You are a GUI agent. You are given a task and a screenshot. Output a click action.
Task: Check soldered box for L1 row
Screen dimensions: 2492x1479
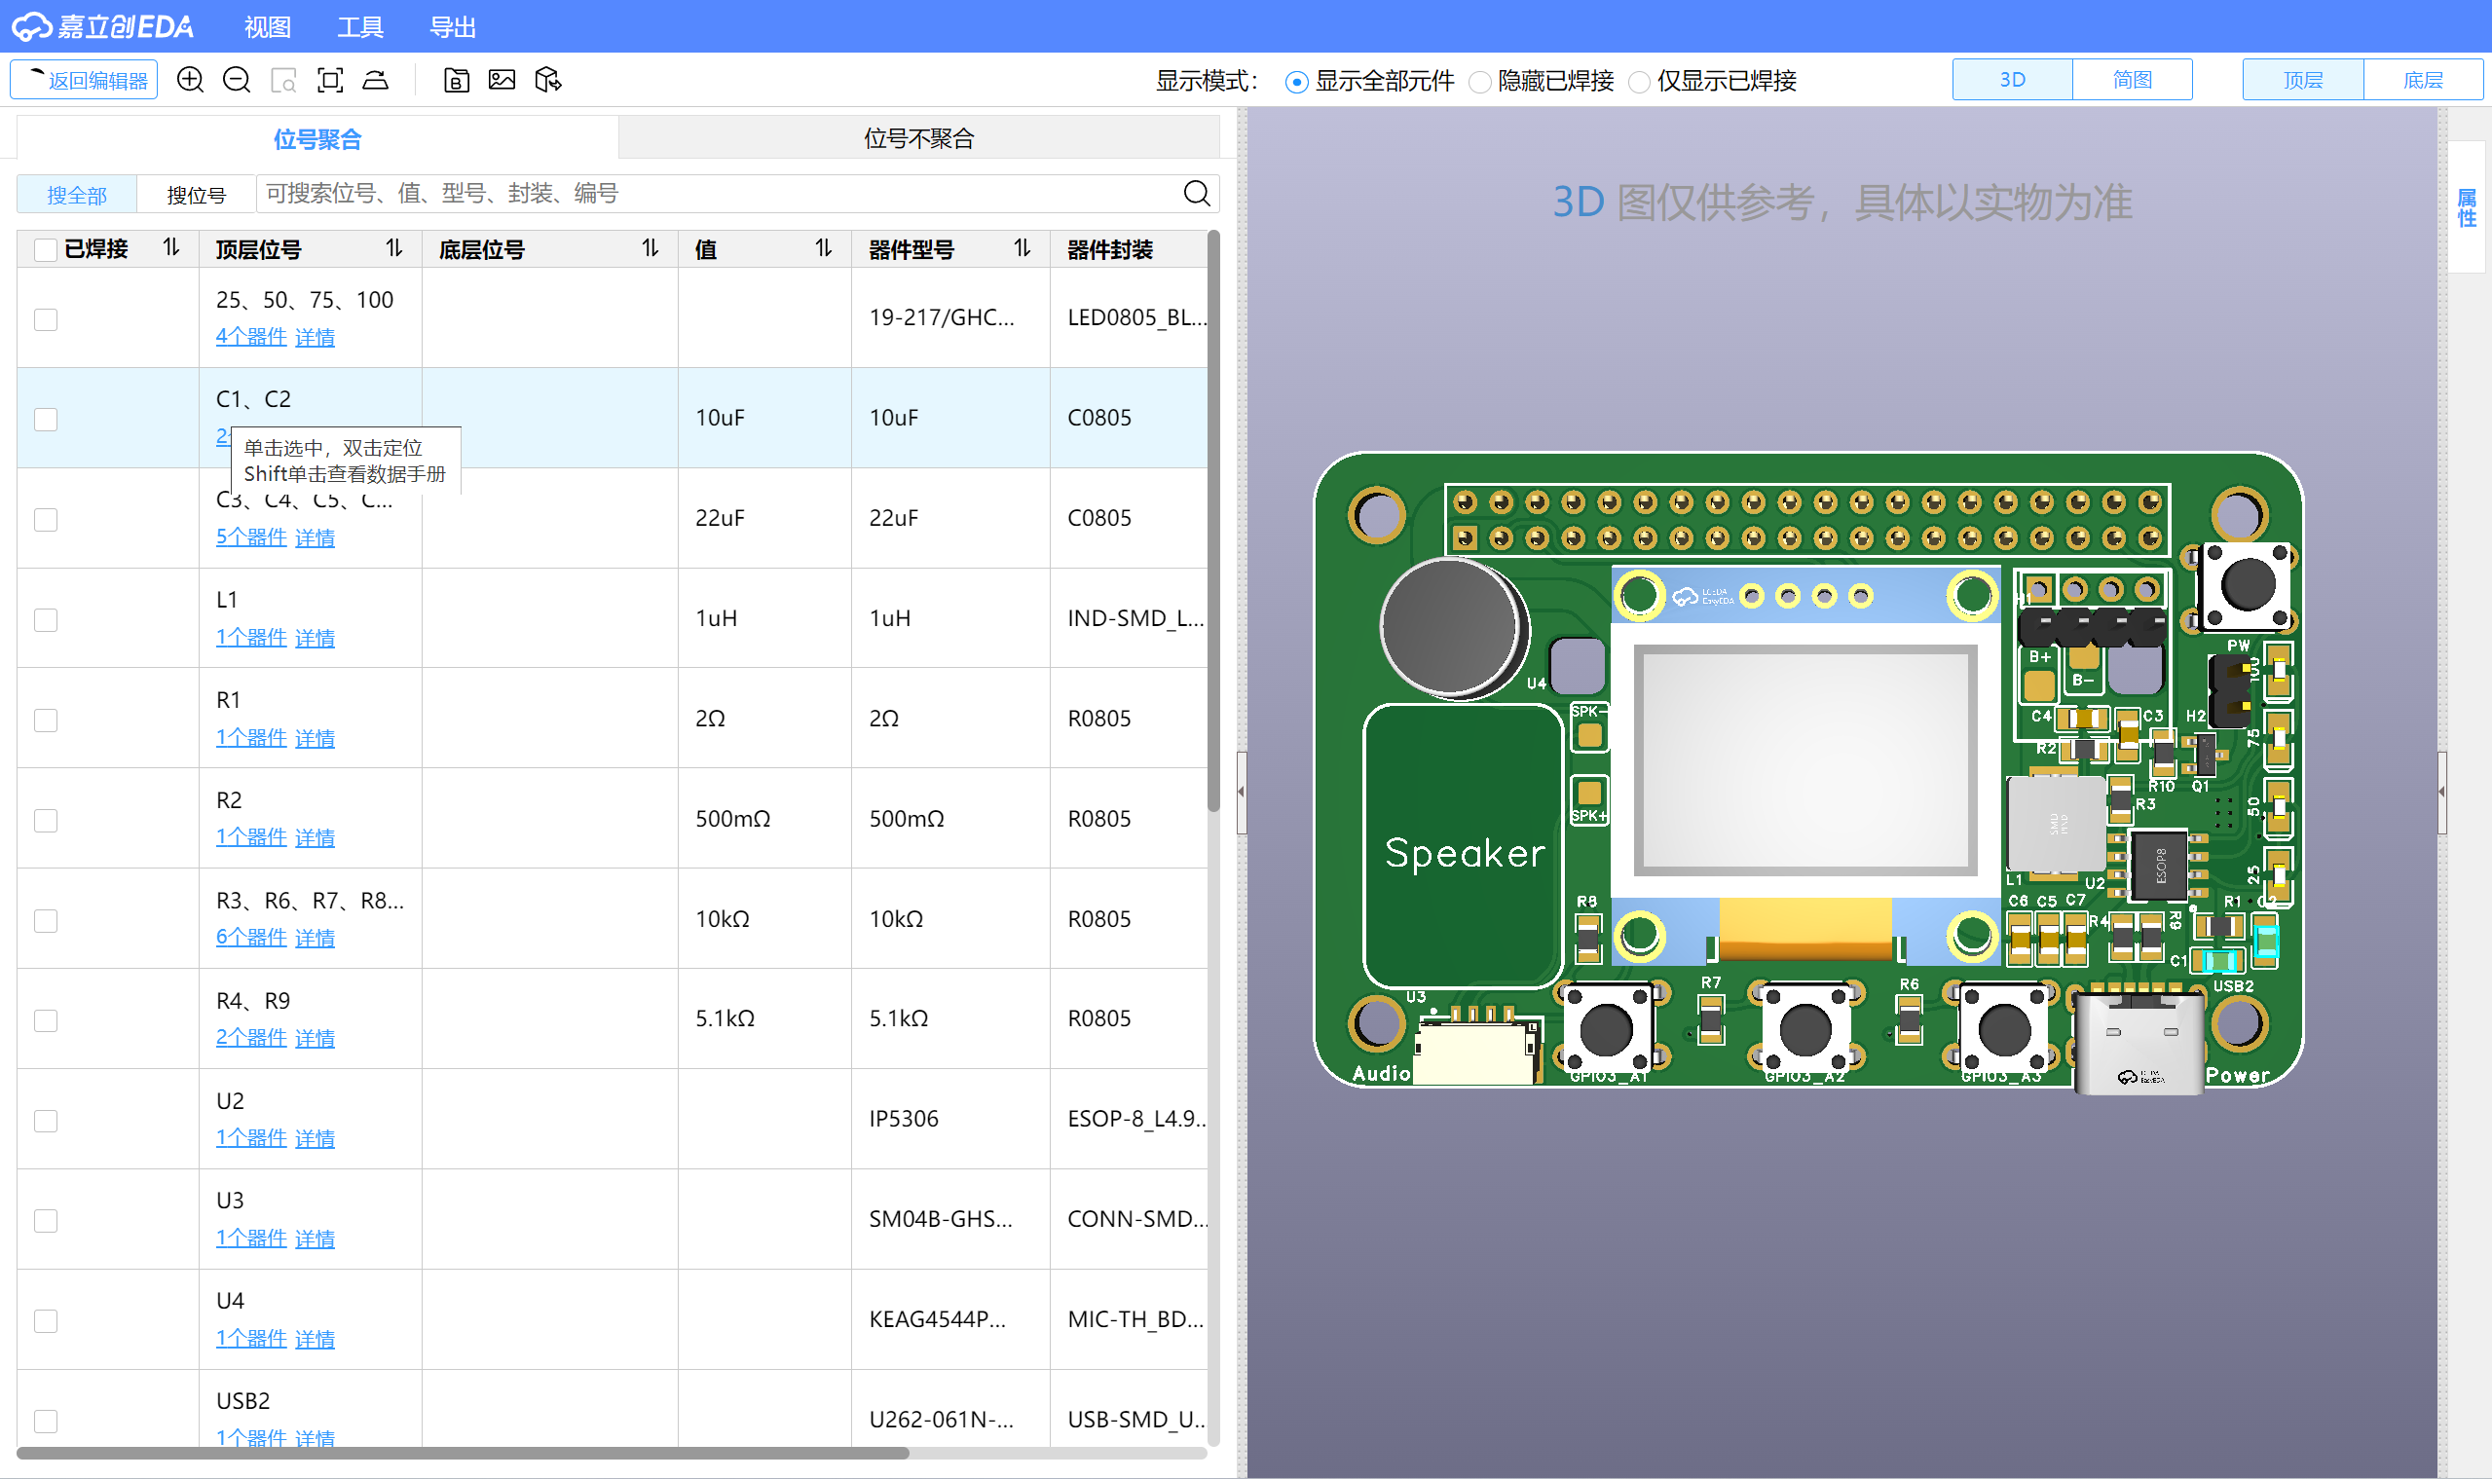coord(45,620)
